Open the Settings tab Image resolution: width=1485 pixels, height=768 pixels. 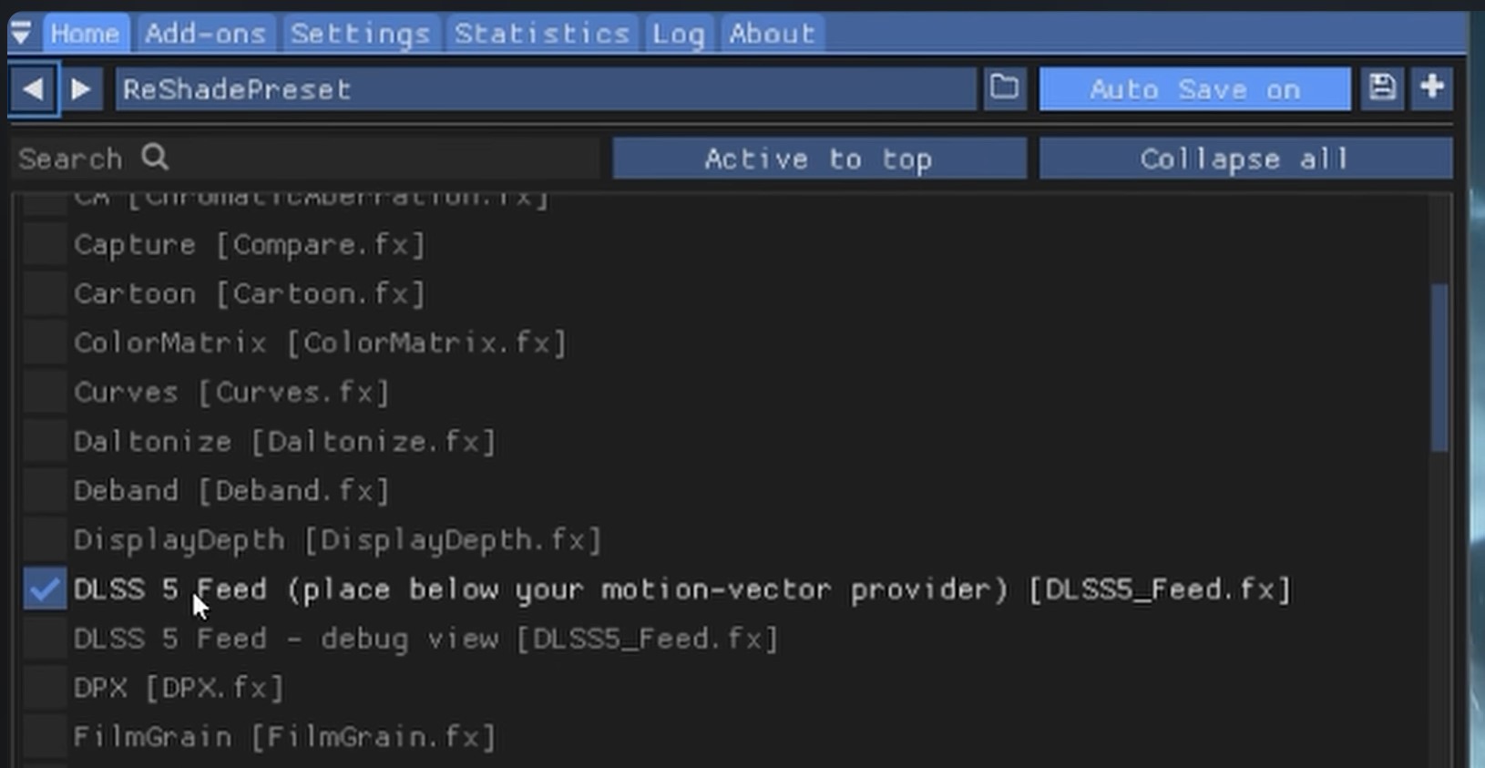coord(360,34)
